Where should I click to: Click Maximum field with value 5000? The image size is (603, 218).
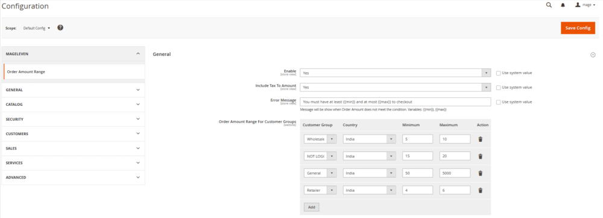455,173
